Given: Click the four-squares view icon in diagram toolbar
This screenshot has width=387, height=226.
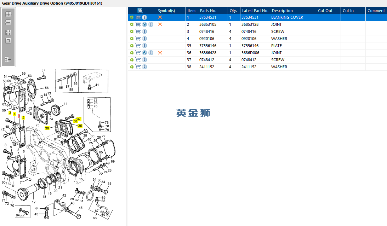Looking at the screenshot, I should pos(8,33).
